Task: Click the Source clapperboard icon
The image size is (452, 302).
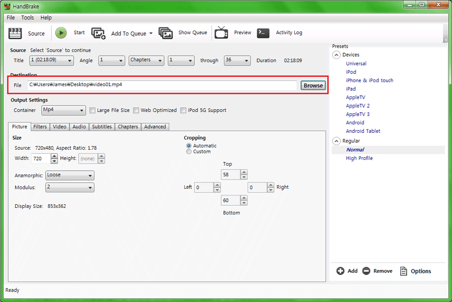Action: (x=15, y=34)
